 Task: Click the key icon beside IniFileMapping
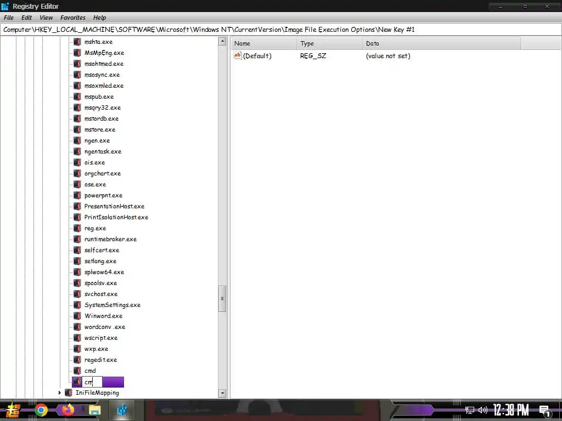click(68, 392)
